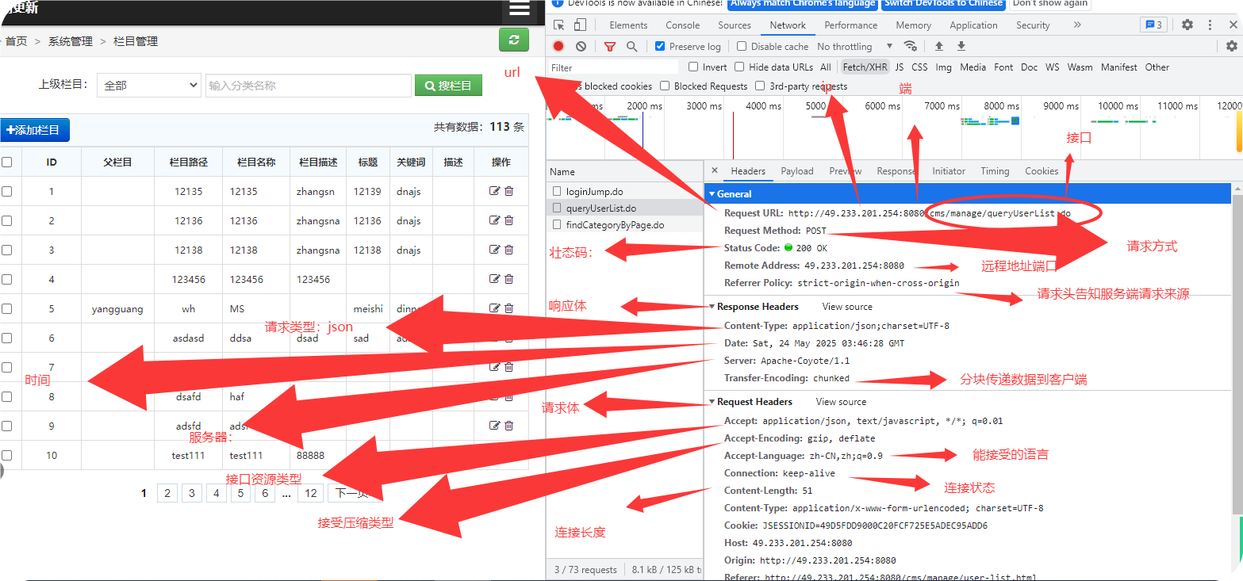The height and width of the screenshot is (581, 1243).
Task: Open network search with the magnifier icon
Action: 631,47
